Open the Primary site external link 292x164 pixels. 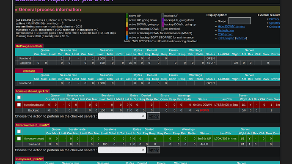[x=274, y=19]
